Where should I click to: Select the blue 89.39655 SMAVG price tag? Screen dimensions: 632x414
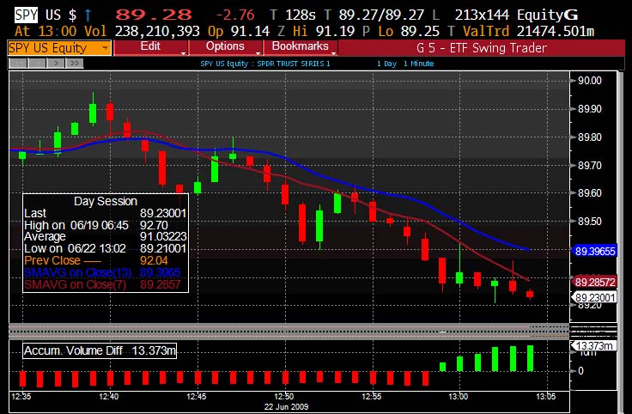[x=595, y=251]
